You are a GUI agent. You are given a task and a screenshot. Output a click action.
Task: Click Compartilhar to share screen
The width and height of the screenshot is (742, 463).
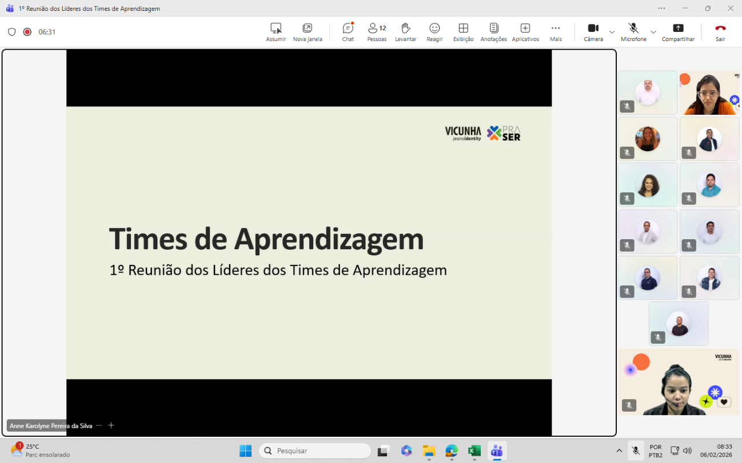point(678,32)
